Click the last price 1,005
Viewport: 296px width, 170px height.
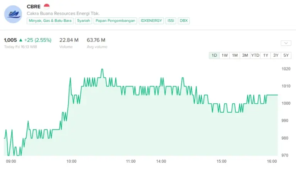pyautogui.click(x=10, y=40)
